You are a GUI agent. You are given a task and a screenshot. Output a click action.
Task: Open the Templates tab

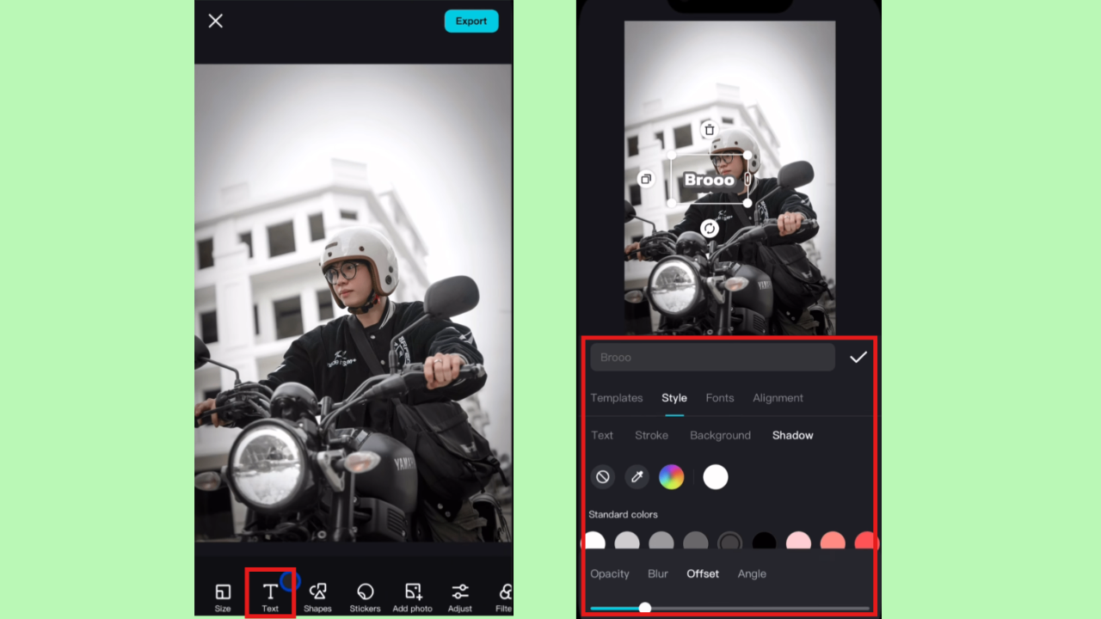[617, 398]
